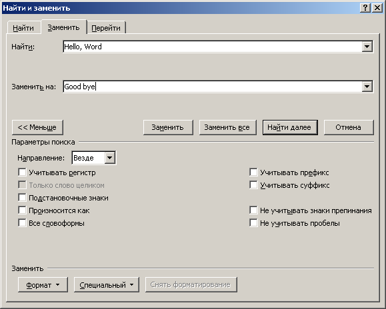Open the Формат dropdown menu button

[x=43, y=284]
